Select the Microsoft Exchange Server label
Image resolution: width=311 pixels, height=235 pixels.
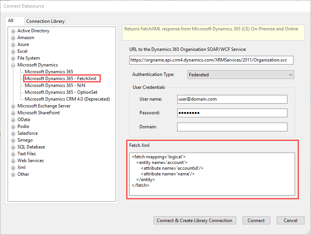point(44,106)
